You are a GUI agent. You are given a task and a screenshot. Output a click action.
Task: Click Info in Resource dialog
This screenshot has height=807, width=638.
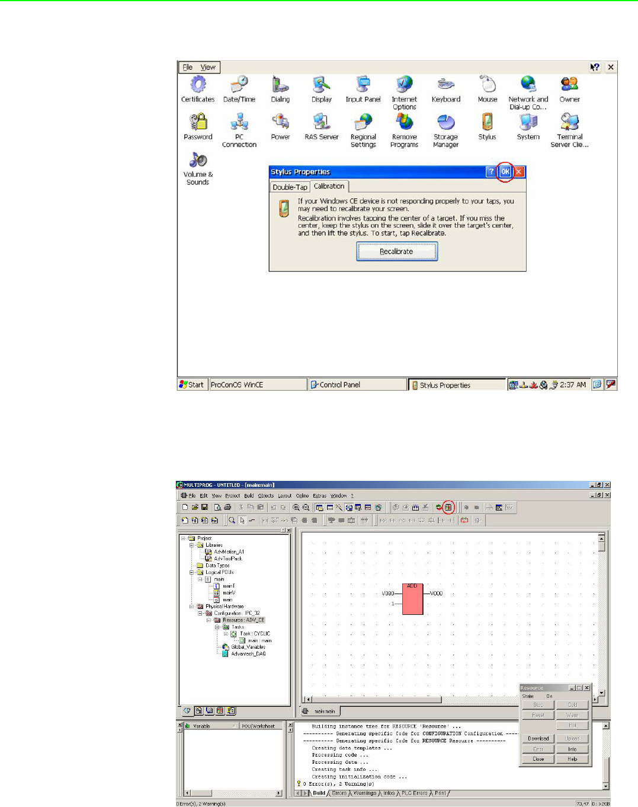coord(572,749)
